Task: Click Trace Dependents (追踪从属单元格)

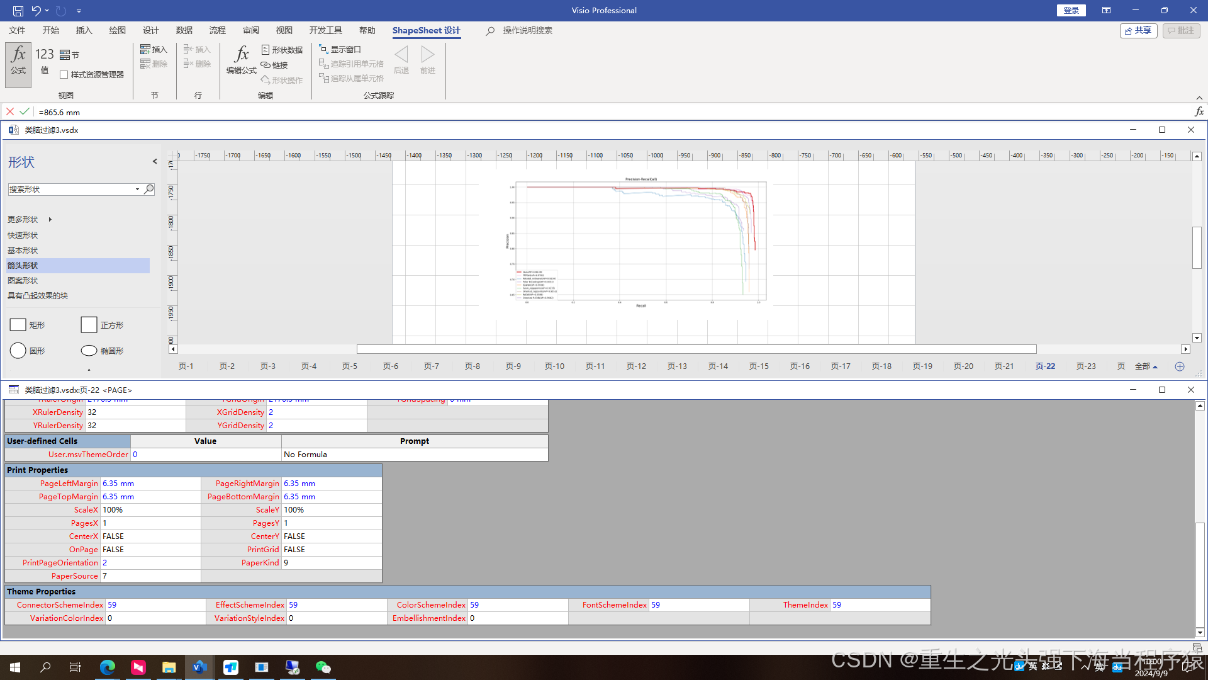Action: [x=351, y=78]
